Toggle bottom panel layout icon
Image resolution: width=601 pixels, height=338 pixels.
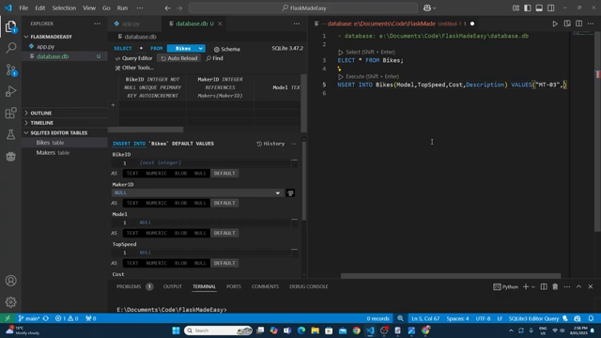click(539, 8)
